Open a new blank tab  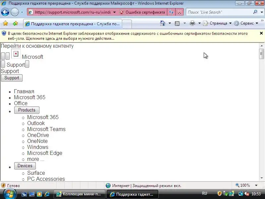point(127,24)
